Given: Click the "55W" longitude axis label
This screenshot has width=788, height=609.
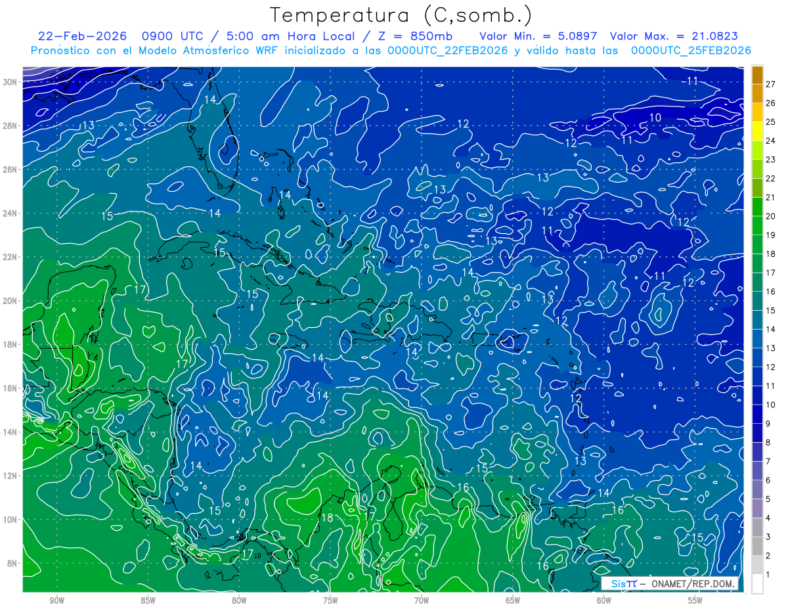Looking at the screenshot, I should pos(695,600).
